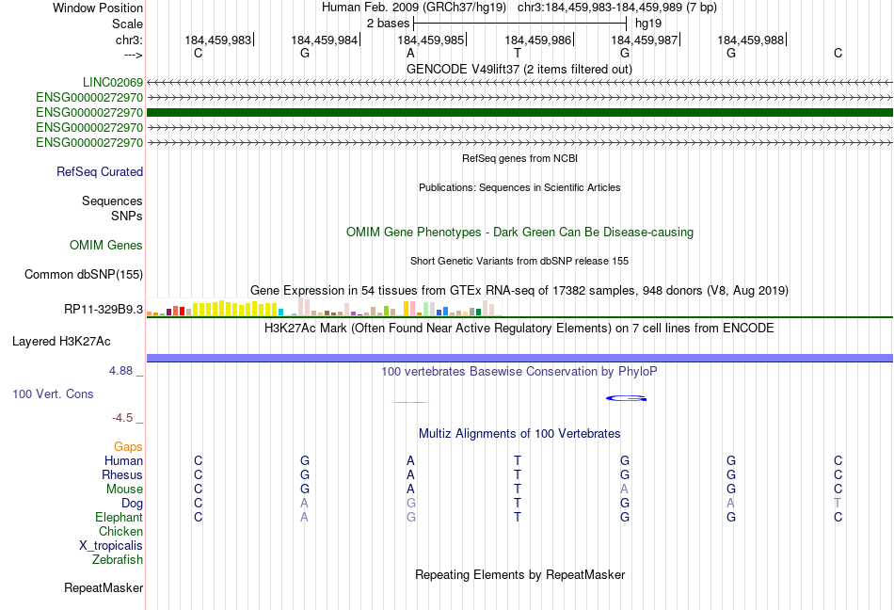Click the OMIM Genes track label

[106, 245]
